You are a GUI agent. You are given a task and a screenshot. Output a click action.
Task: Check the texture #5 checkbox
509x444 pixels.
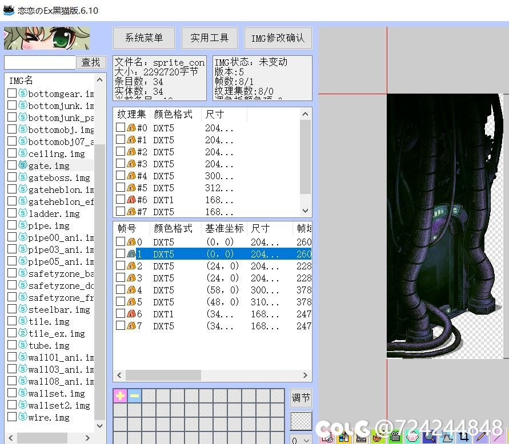click(121, 187)
